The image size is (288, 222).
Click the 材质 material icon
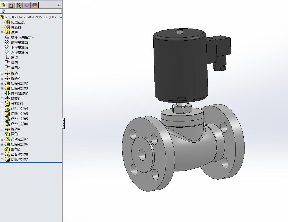[x=7, y=37]
